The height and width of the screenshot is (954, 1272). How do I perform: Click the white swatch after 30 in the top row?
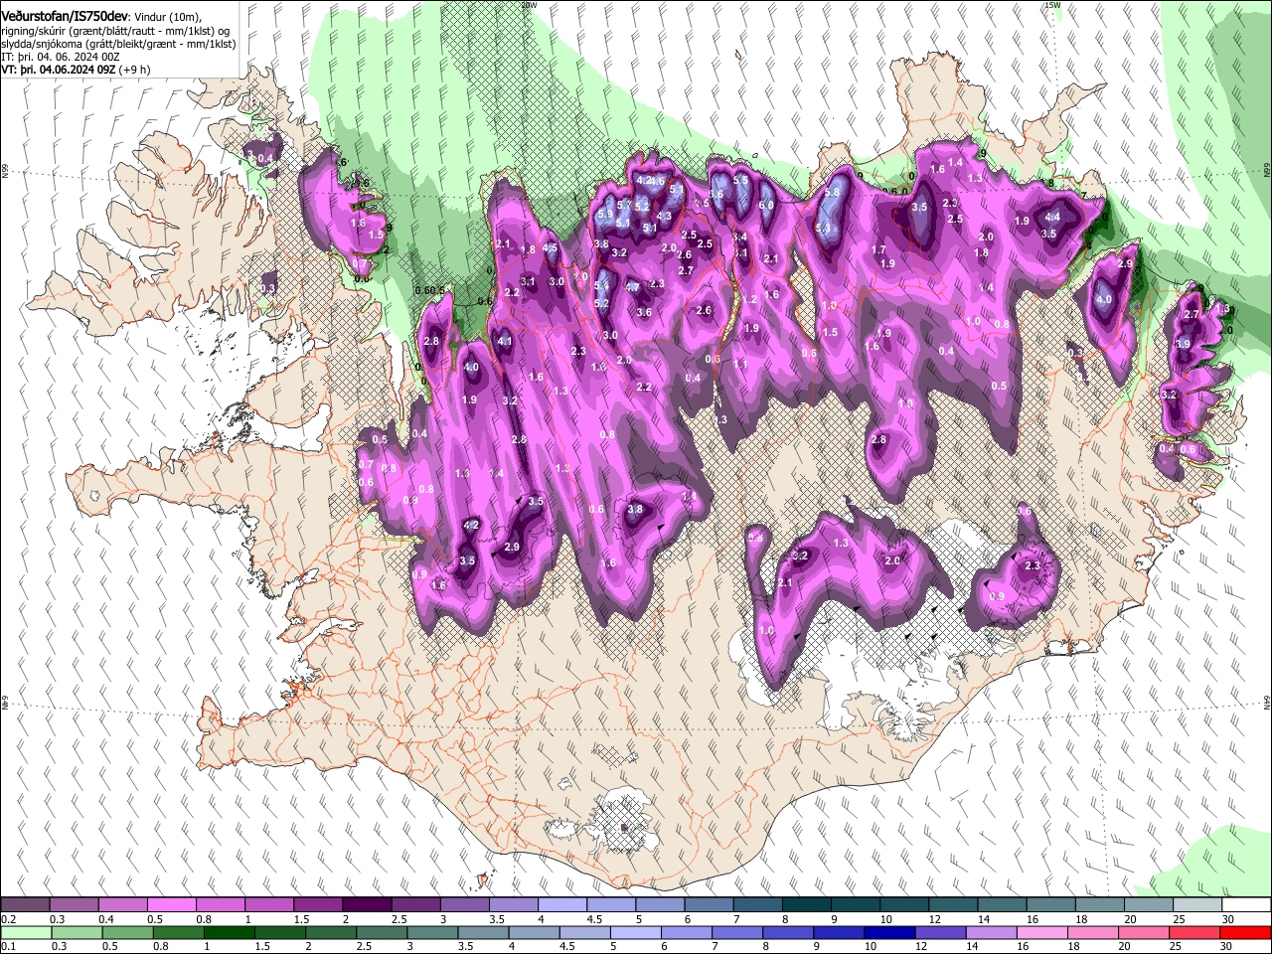point(1245,905)
